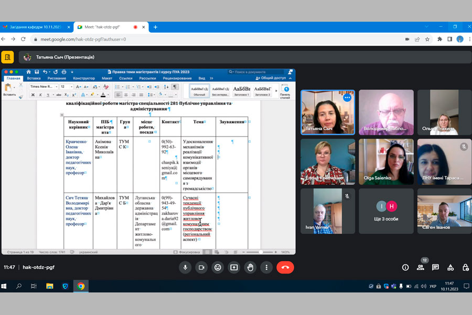
Task: Open the Вставить paste dropdown arrow
Action: [14, 88]
